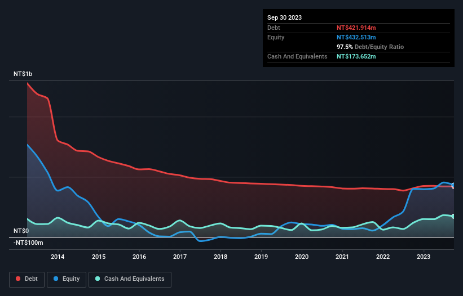This screenshot has width=463, height=296.
Task: Click the 97.5% Debt/Equity Ratio text
Action: [x=371, y=47]
